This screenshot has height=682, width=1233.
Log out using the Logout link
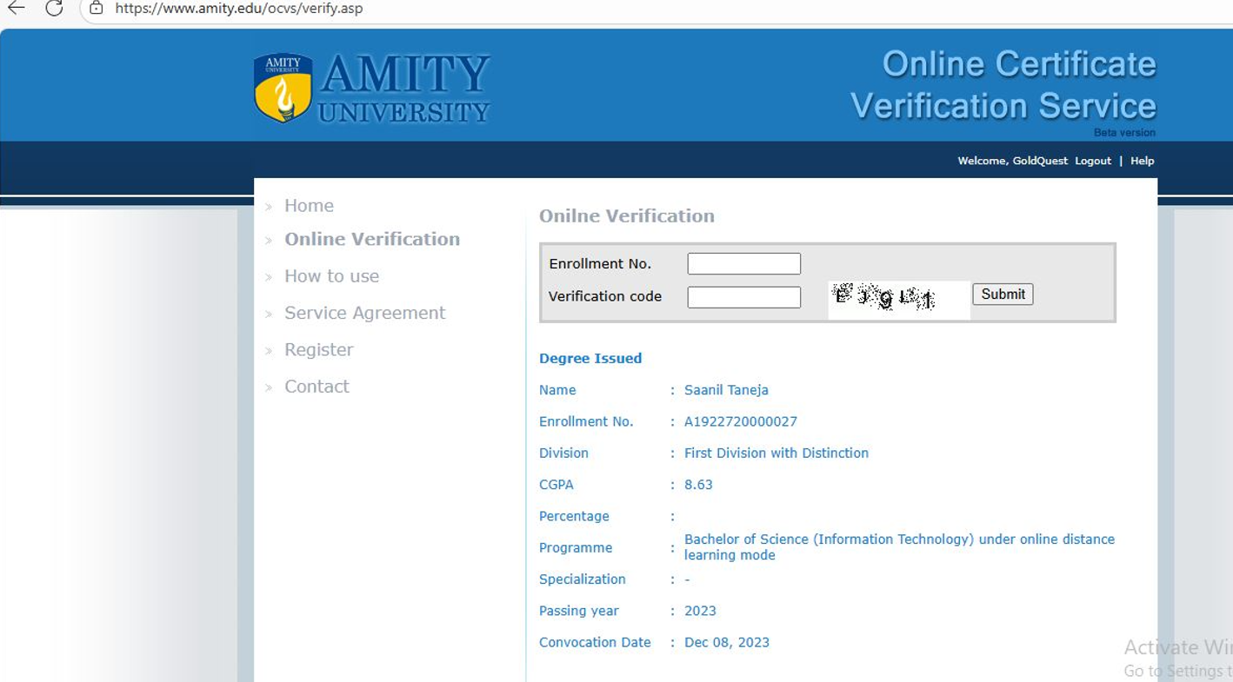(x=1092, y=161)
